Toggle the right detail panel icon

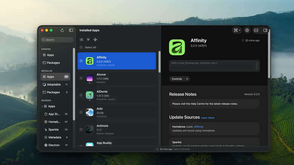[265, 30]
